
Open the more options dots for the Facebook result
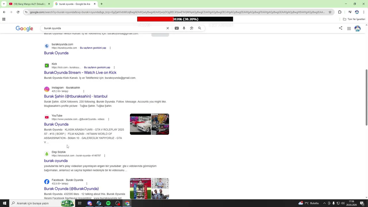pos(87,184)
